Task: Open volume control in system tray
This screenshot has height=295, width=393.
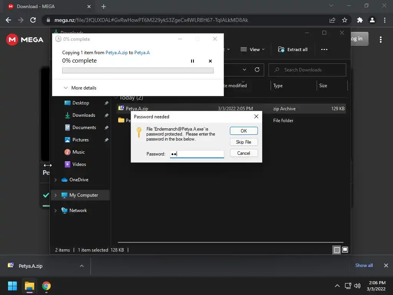Action: [357, 286]
